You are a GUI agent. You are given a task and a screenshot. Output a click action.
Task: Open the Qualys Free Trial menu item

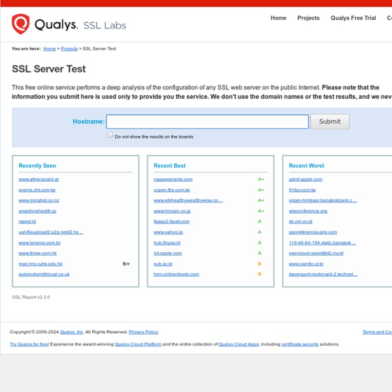353,18
